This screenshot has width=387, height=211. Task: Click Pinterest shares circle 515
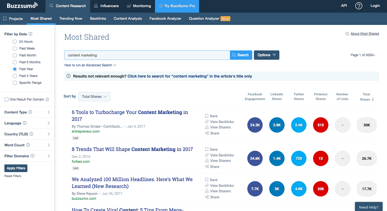(x=321, y=125)
